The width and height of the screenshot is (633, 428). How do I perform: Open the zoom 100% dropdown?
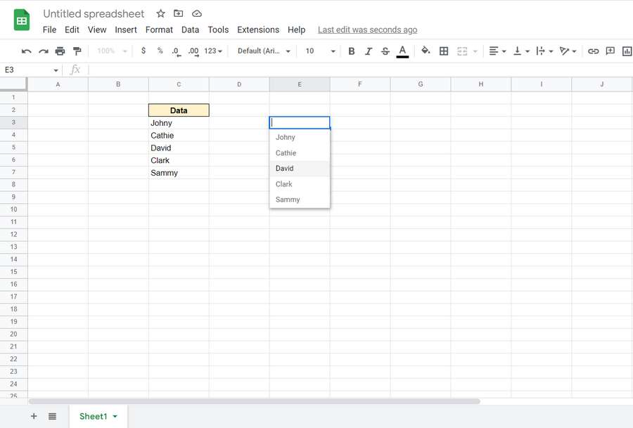[113, 51]
